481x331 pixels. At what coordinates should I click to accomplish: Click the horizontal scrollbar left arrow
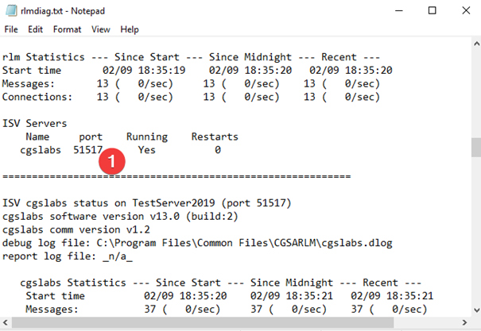coord(6,324)
